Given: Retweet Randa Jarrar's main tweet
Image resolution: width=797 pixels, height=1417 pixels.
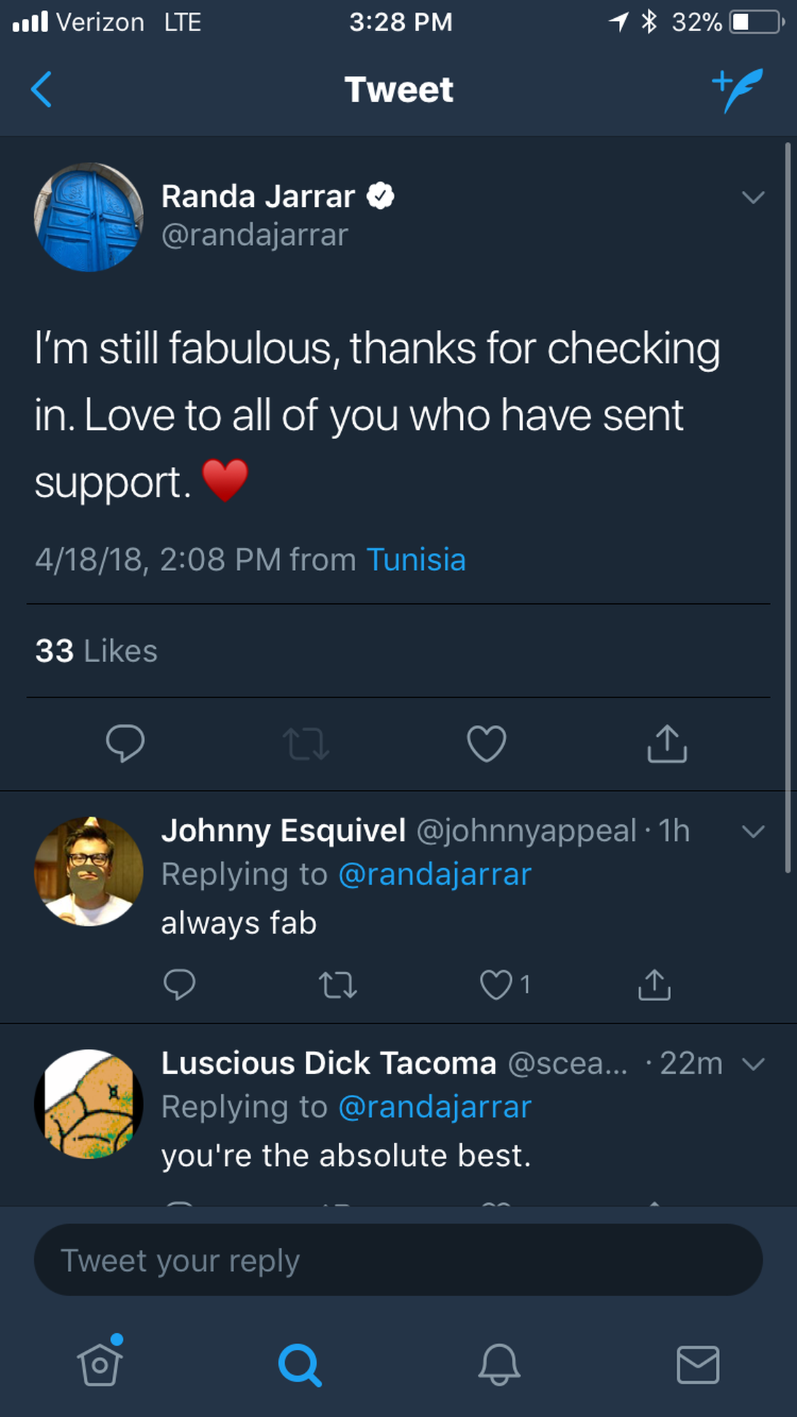Looking at the screenshot, I should coord(306,743).
